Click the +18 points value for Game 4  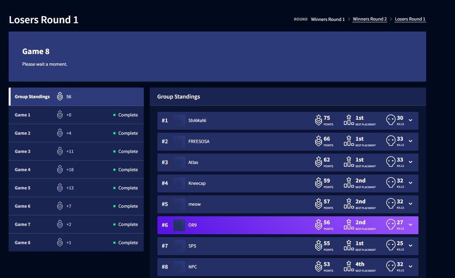70,170
